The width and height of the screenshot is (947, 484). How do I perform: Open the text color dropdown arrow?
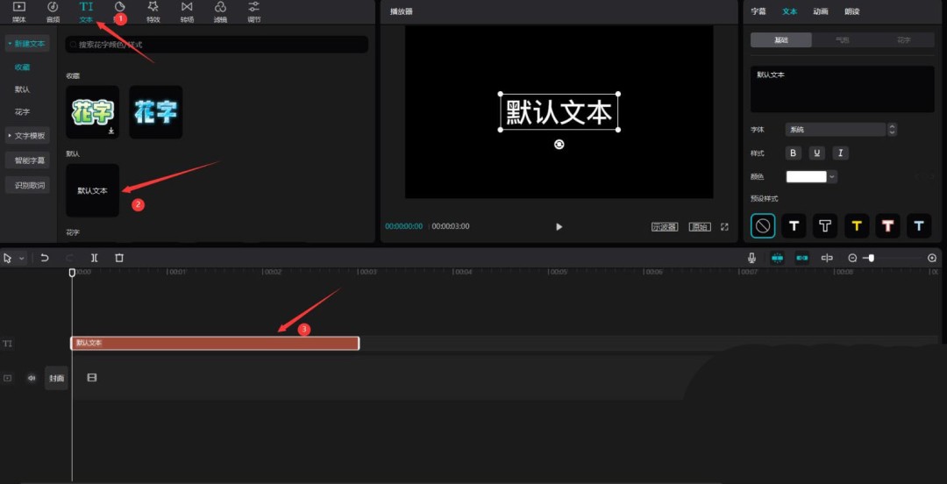coord(832,176)
